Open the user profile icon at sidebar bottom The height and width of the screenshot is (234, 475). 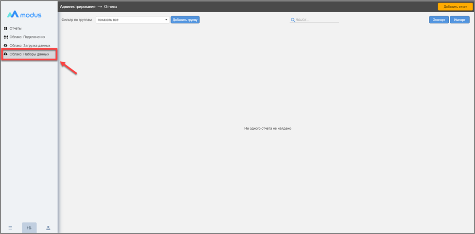pos(48,228)
